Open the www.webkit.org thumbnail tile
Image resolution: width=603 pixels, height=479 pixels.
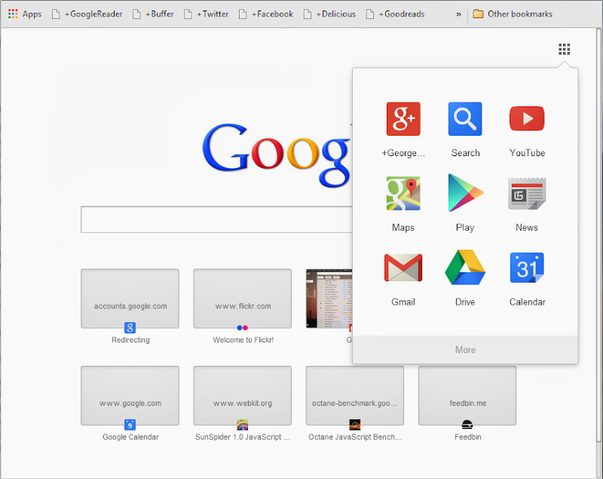[242, 395]
